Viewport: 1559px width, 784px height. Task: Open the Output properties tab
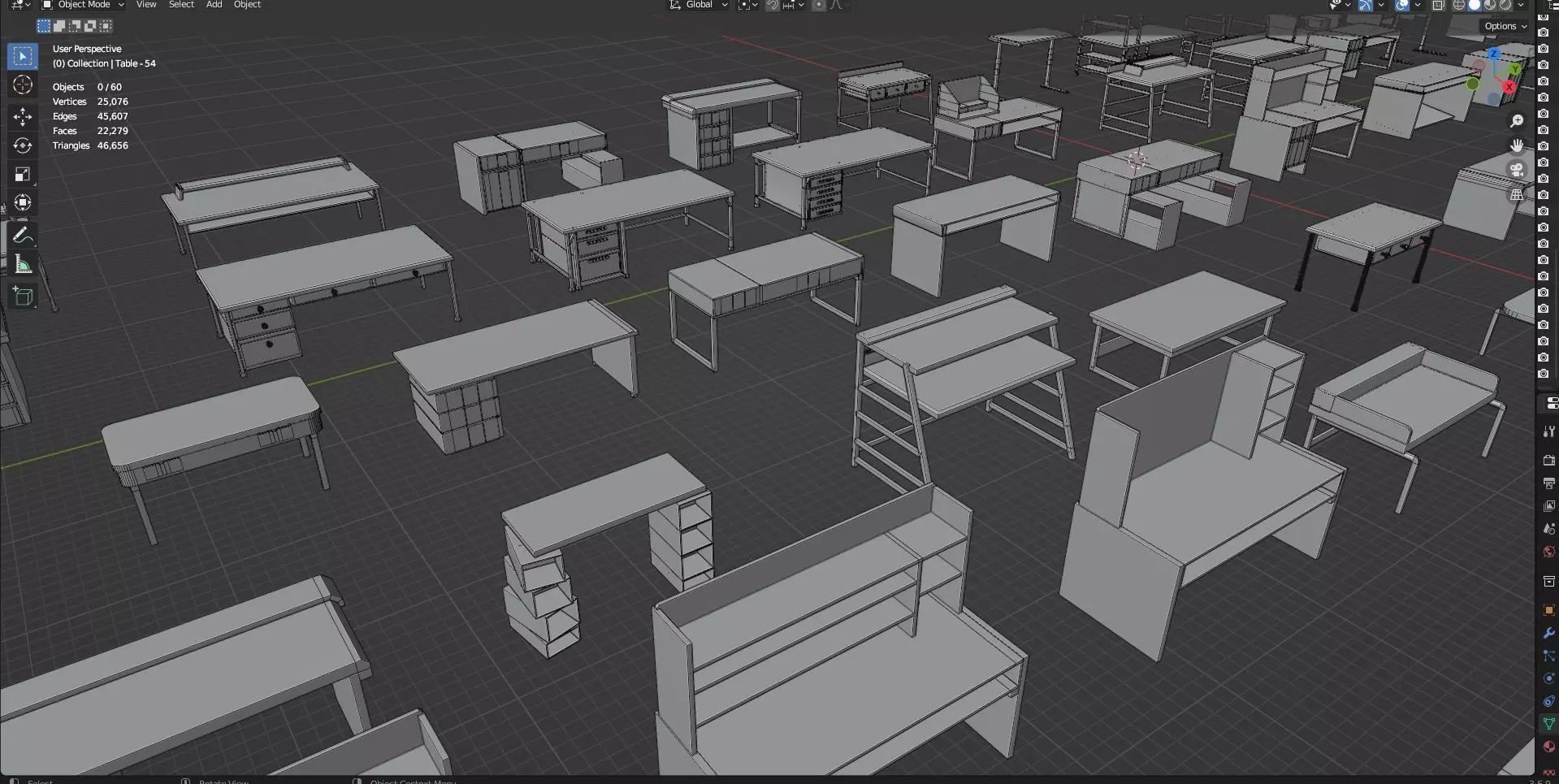point(1549,483)
